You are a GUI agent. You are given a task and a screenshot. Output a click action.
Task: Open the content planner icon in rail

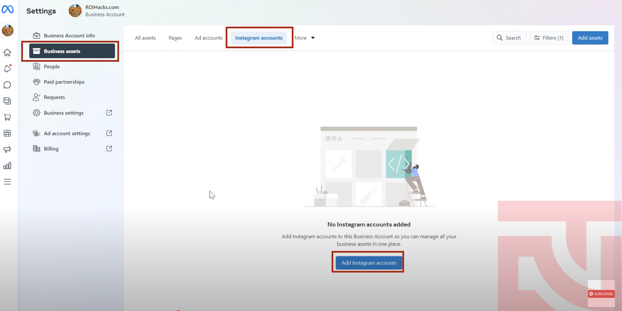7,101
